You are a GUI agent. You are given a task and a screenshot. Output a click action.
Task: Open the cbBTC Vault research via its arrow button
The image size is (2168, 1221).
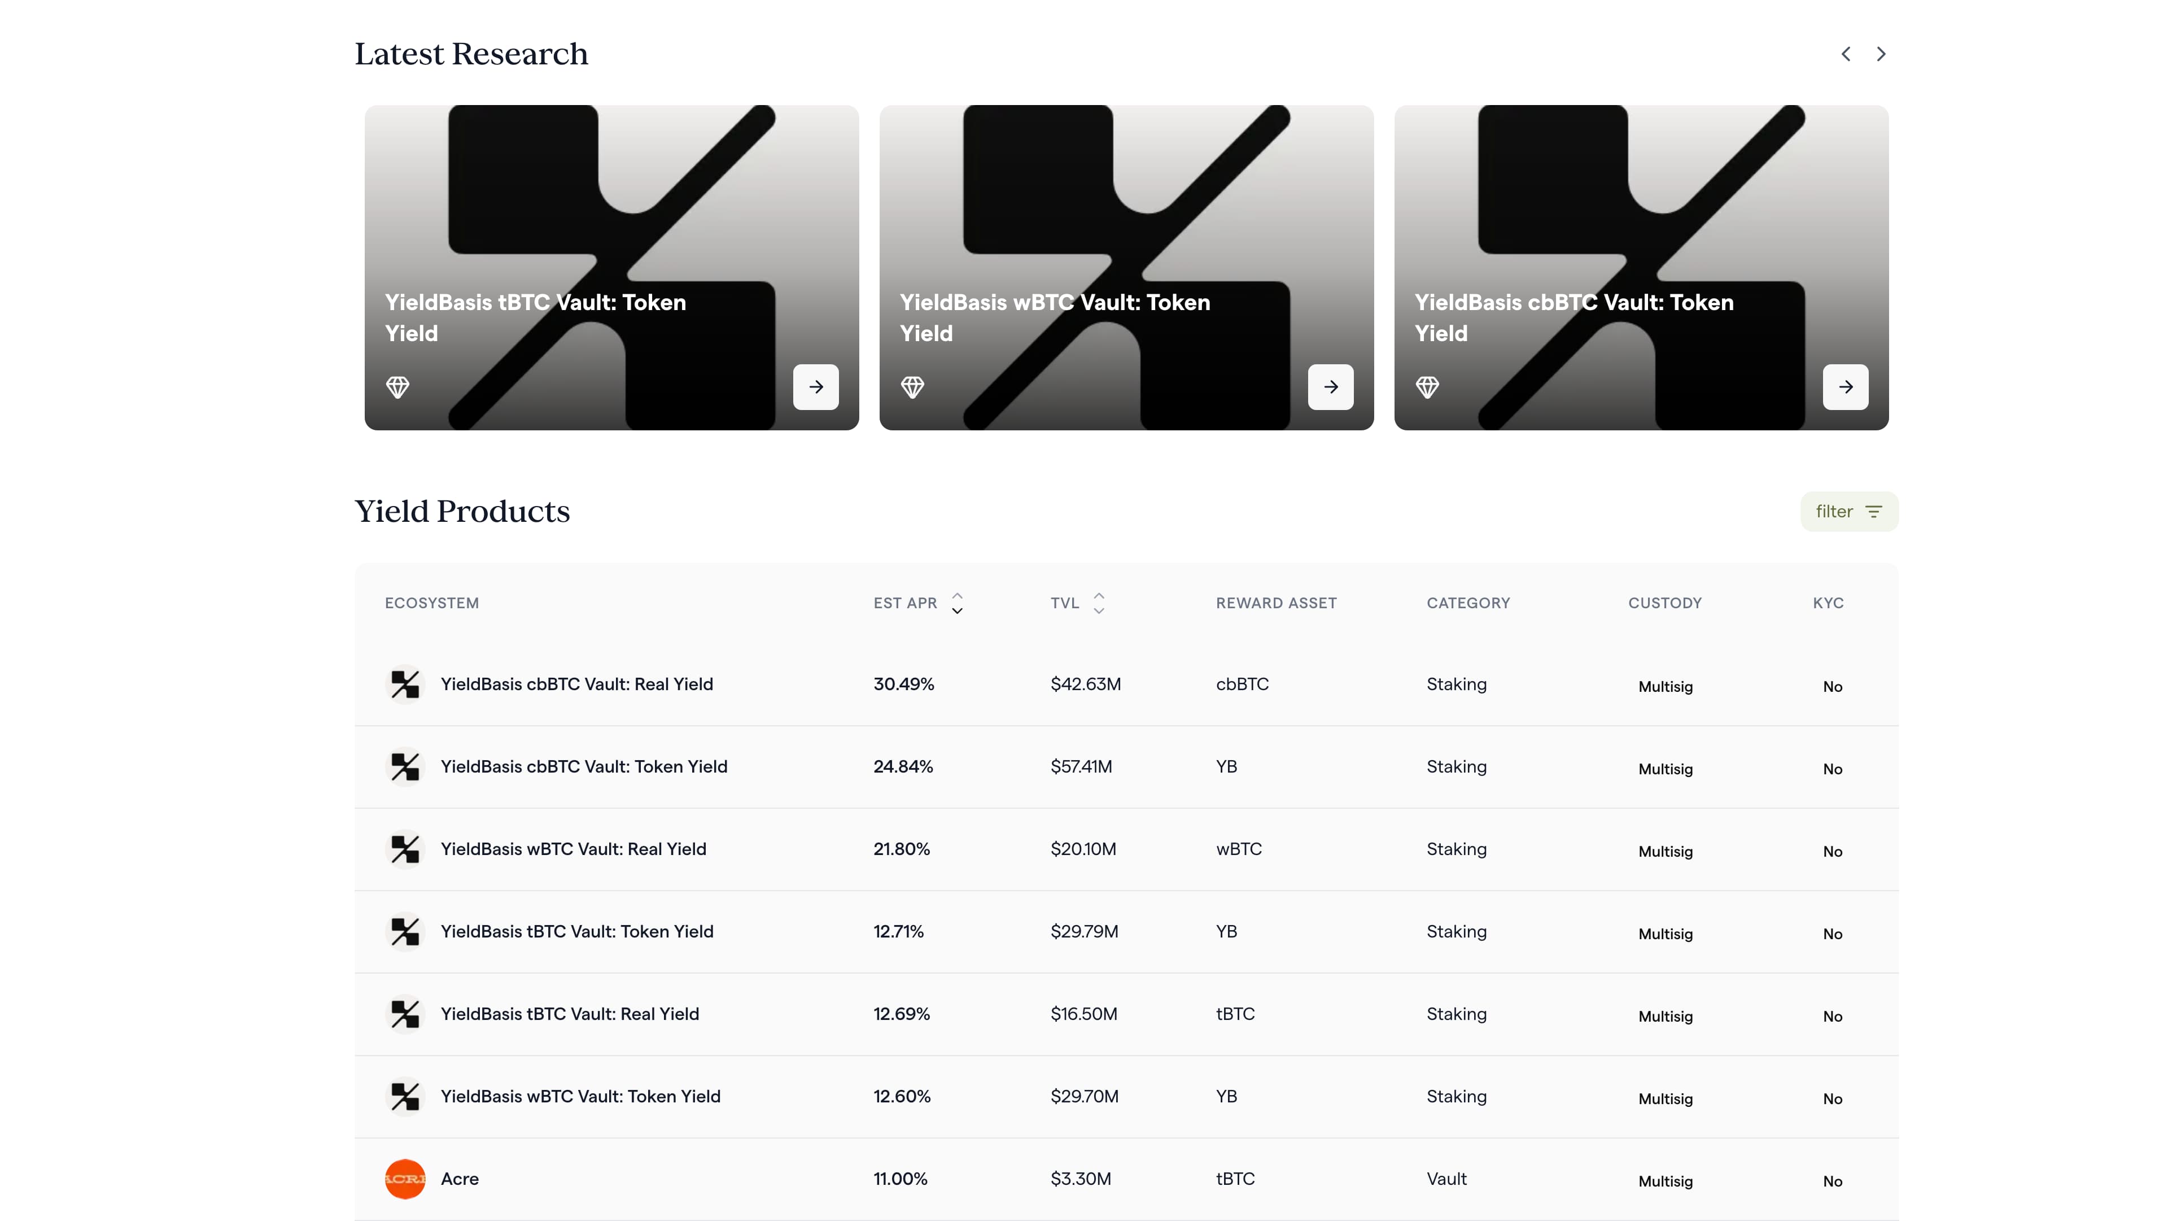coord(1845,386)
